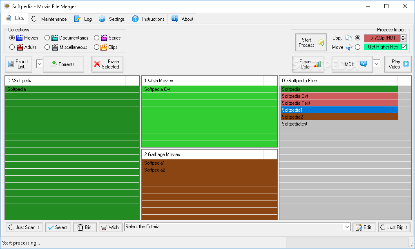Click the Export List button
Viewport: 415px width, 249px height.
[x=18, y=64]
